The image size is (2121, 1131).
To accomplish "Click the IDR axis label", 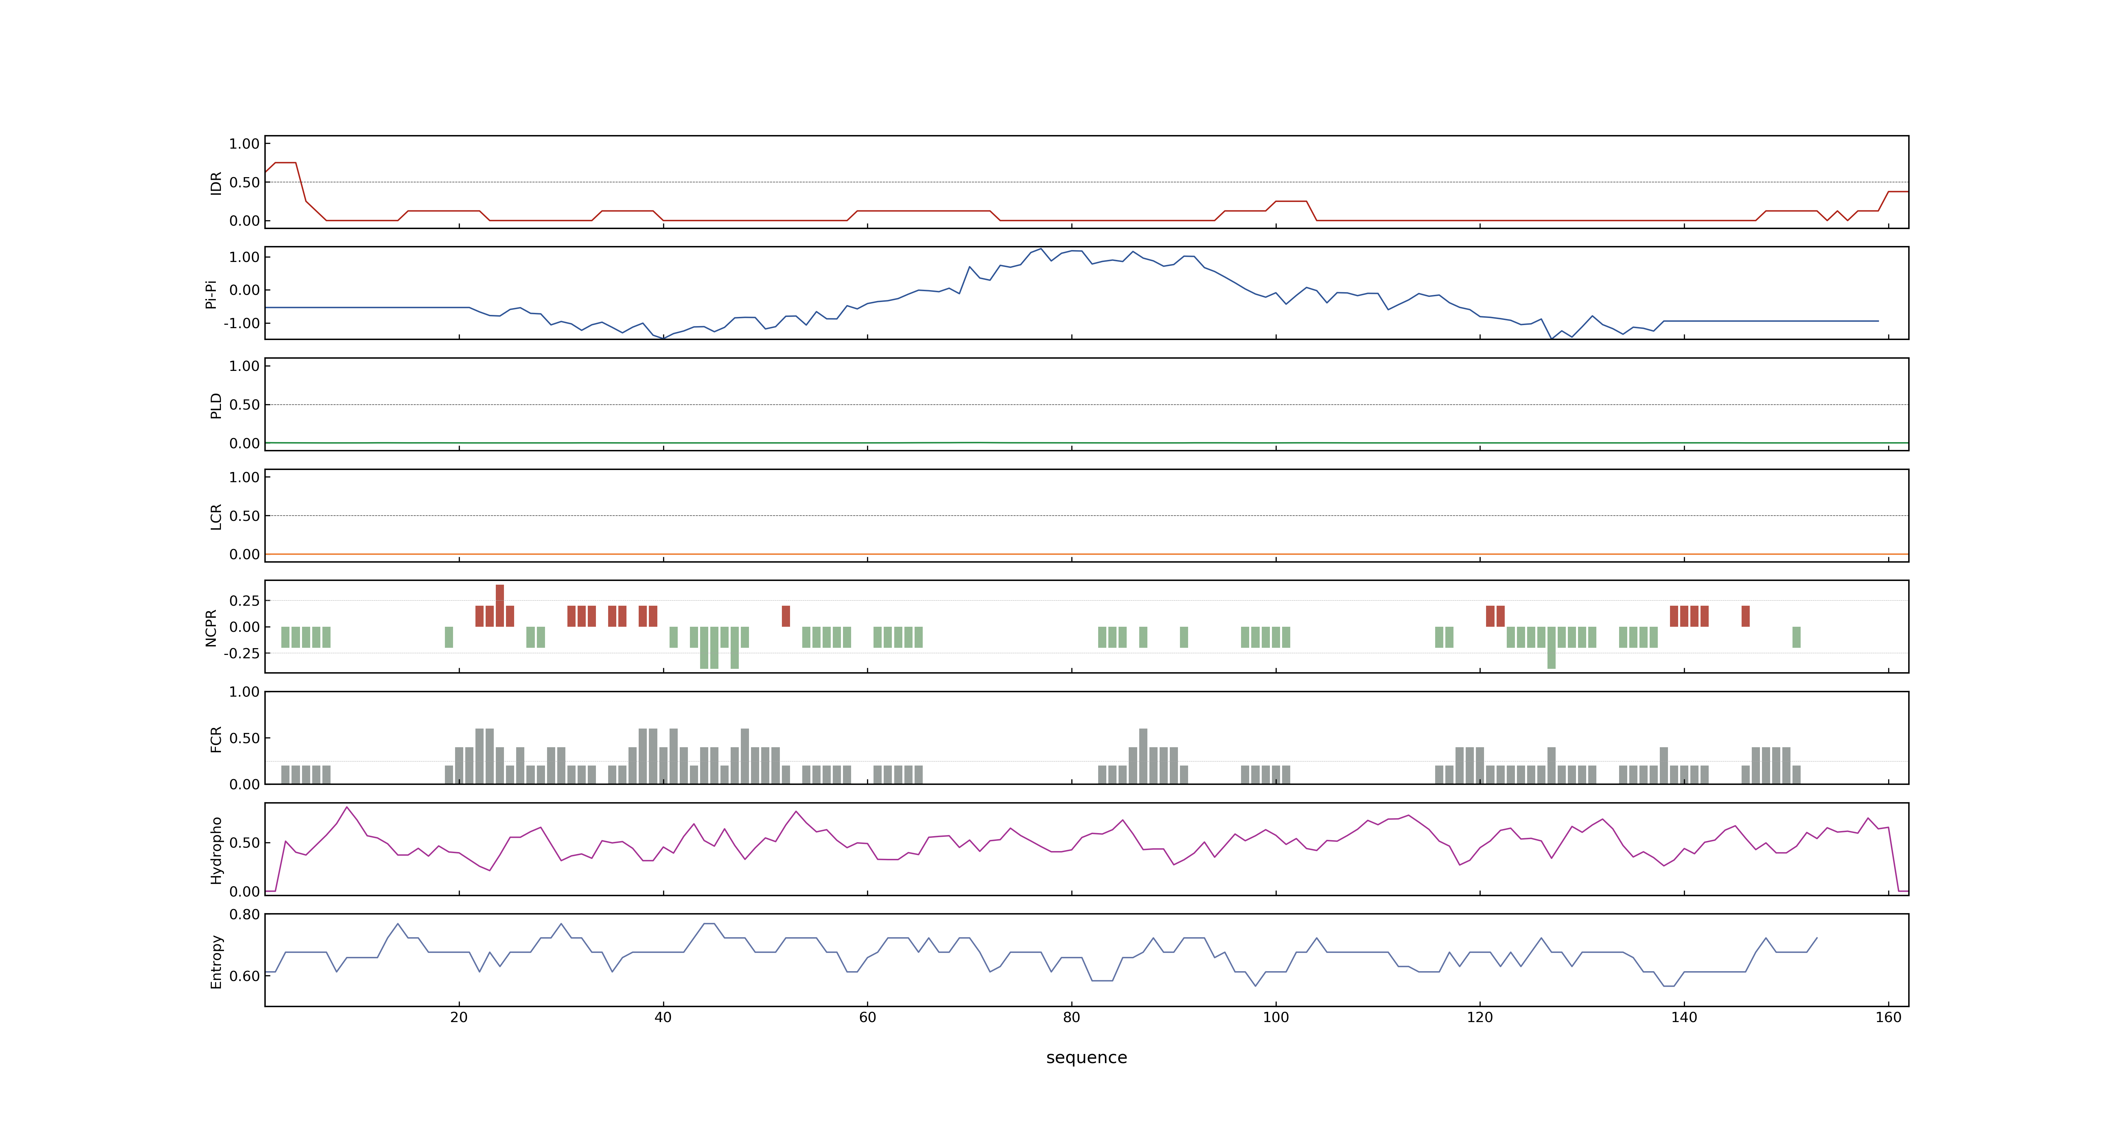I will [216, 183].
